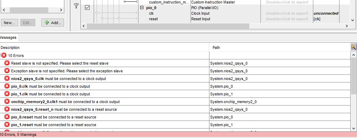
Task: Click the messages scrollbar down arrow
Action: point(354,129)
